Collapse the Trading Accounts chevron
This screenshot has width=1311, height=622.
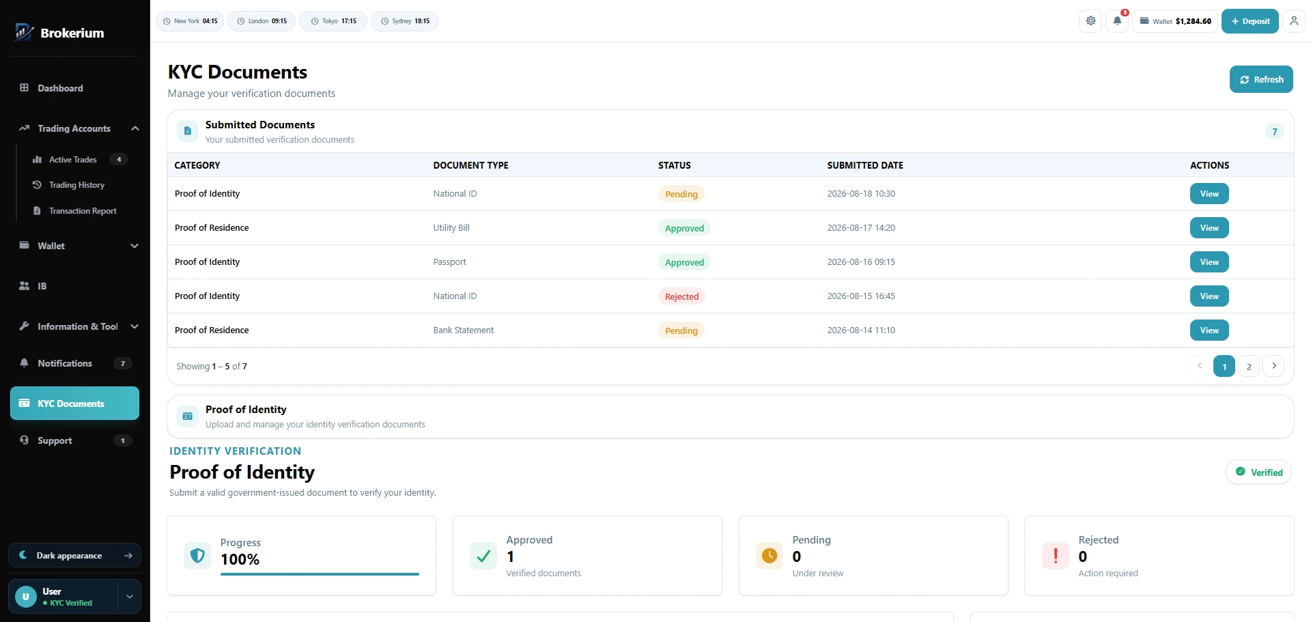point(135,128)
